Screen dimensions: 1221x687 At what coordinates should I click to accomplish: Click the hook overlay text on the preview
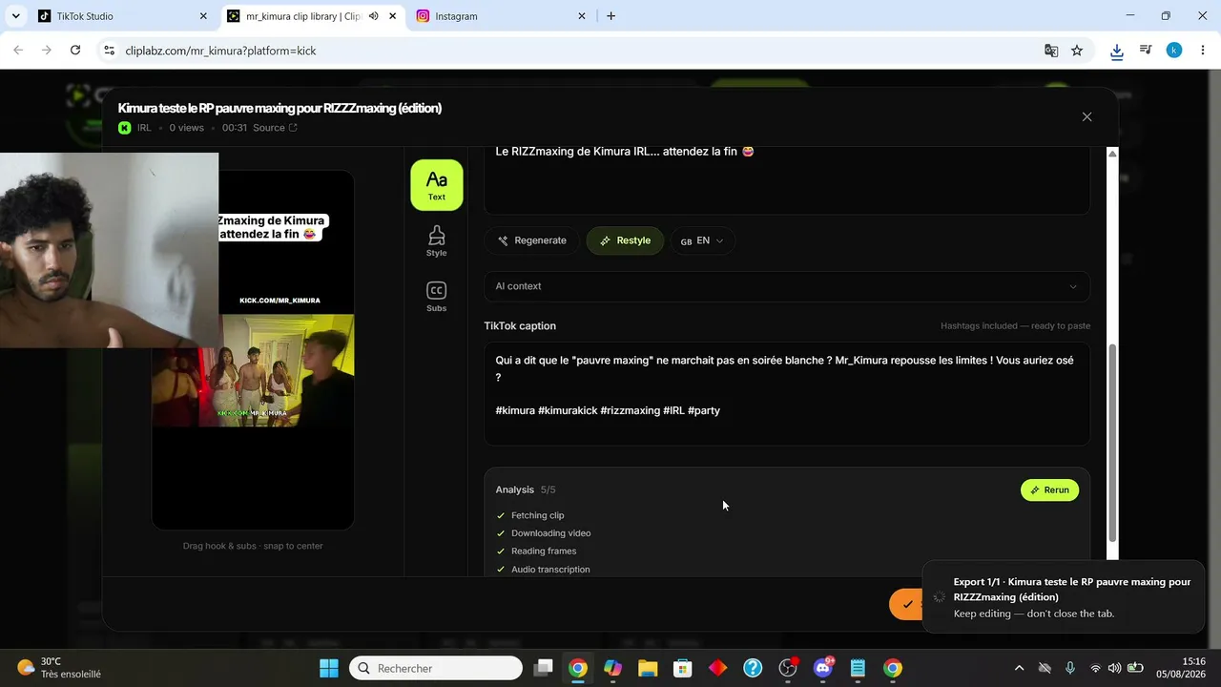pos(272,227)
